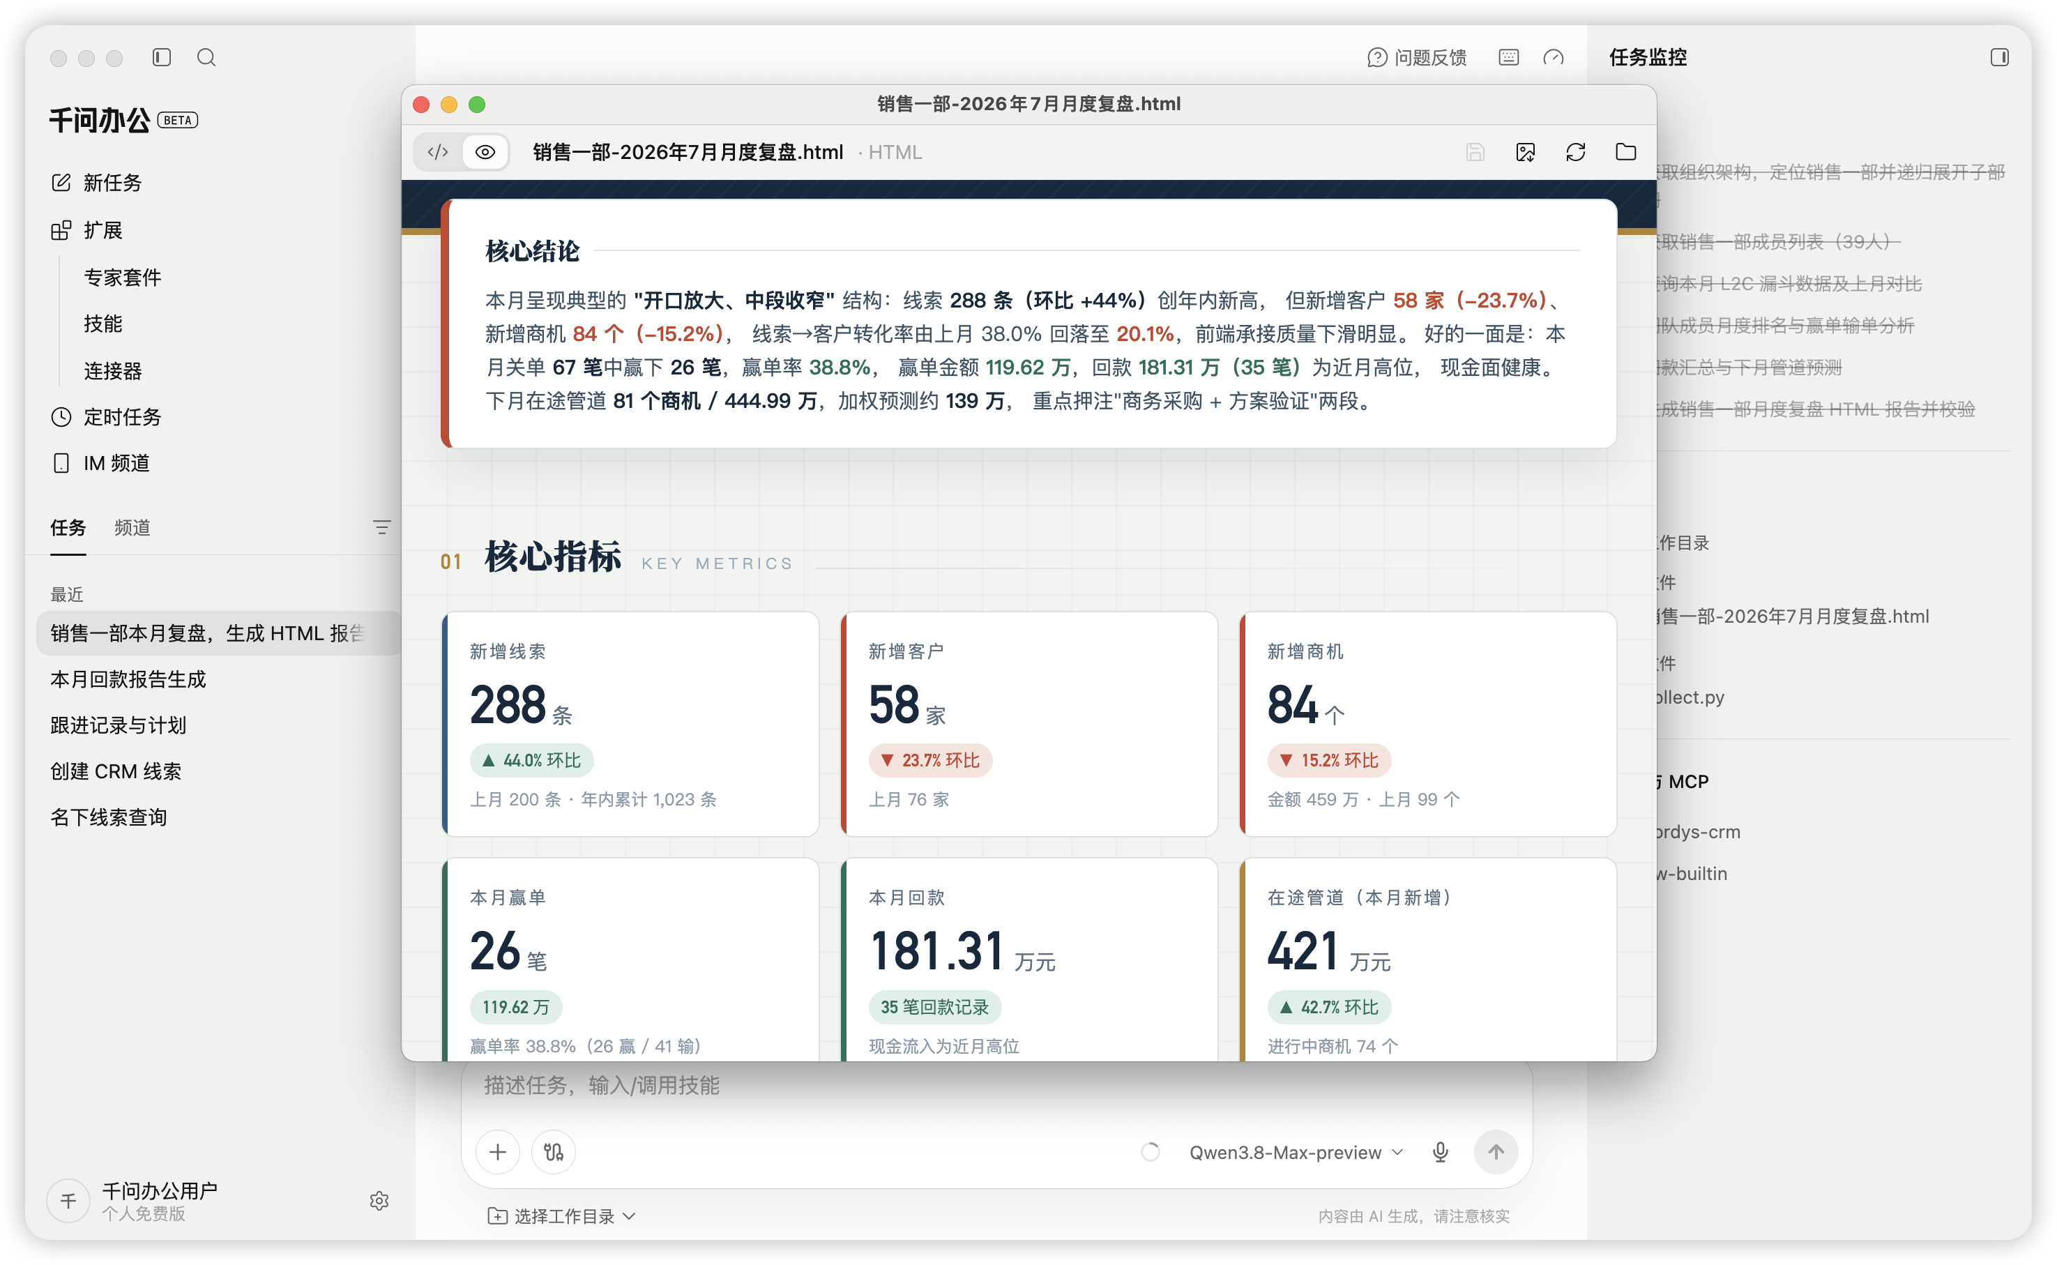Click the folder icon beside 选择工作目录
Image resolution: width=2057 pixels, height=1265 pixels.
497,1215
